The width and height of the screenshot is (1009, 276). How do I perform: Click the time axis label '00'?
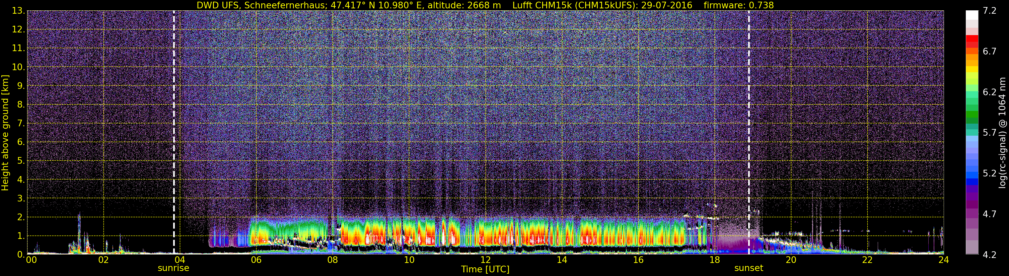pos(31,260)
